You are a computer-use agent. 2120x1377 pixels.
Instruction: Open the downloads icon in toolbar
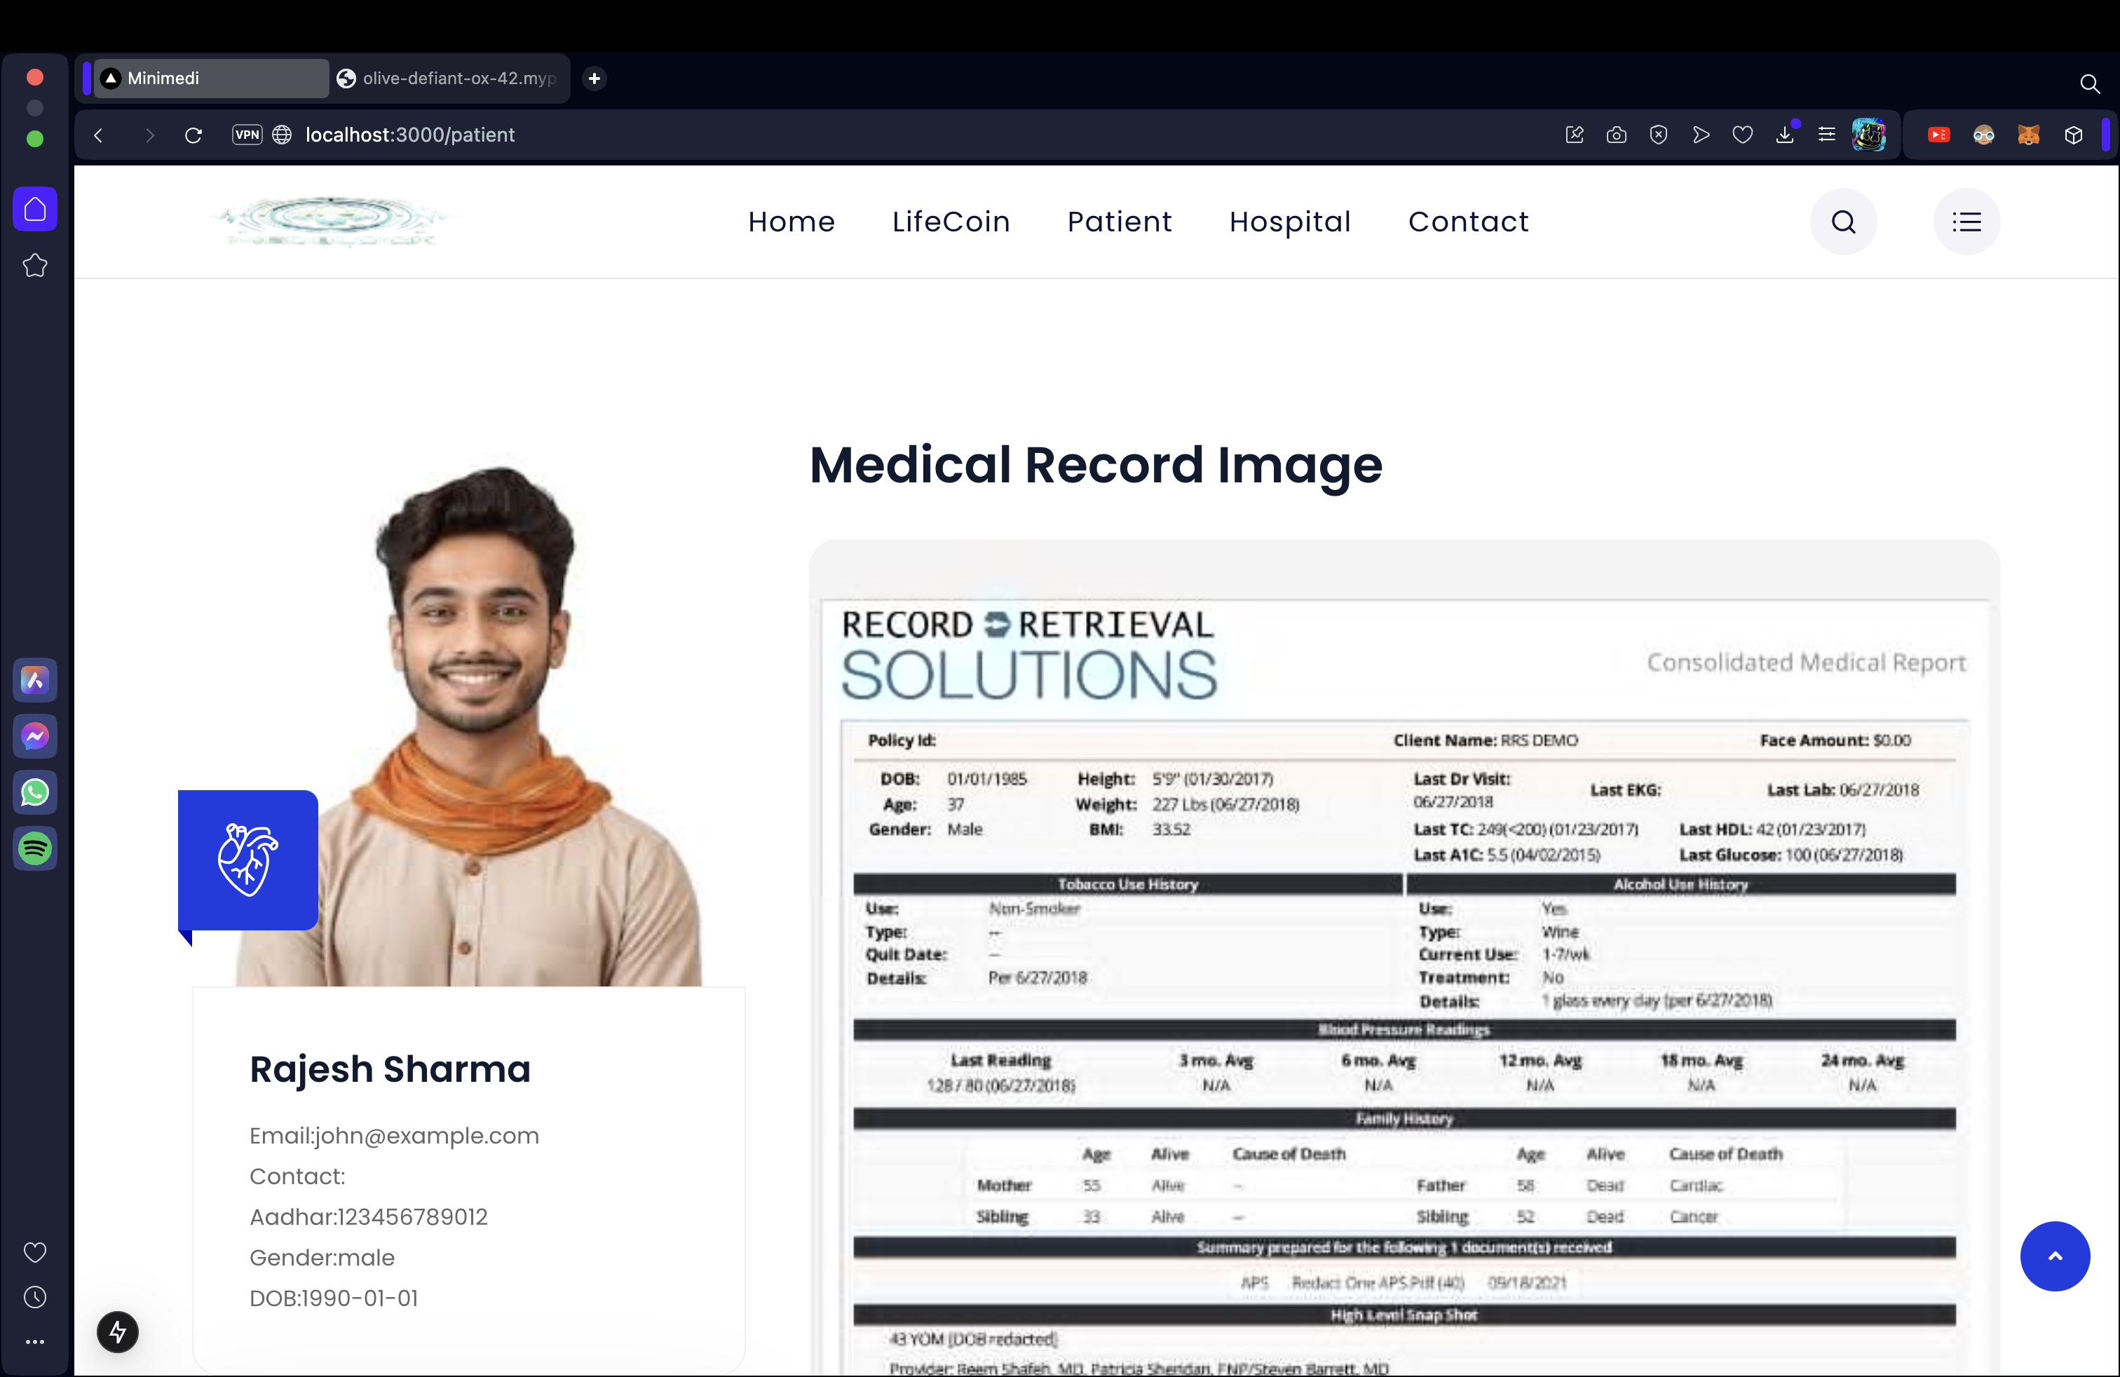pos(1784,135)
